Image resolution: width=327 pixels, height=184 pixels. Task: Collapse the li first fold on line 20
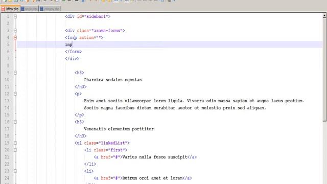pos(15,150)
